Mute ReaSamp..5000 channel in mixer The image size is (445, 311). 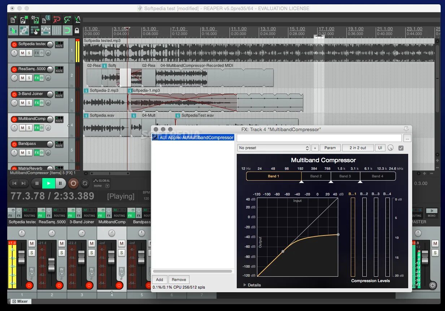click(61, 243)
